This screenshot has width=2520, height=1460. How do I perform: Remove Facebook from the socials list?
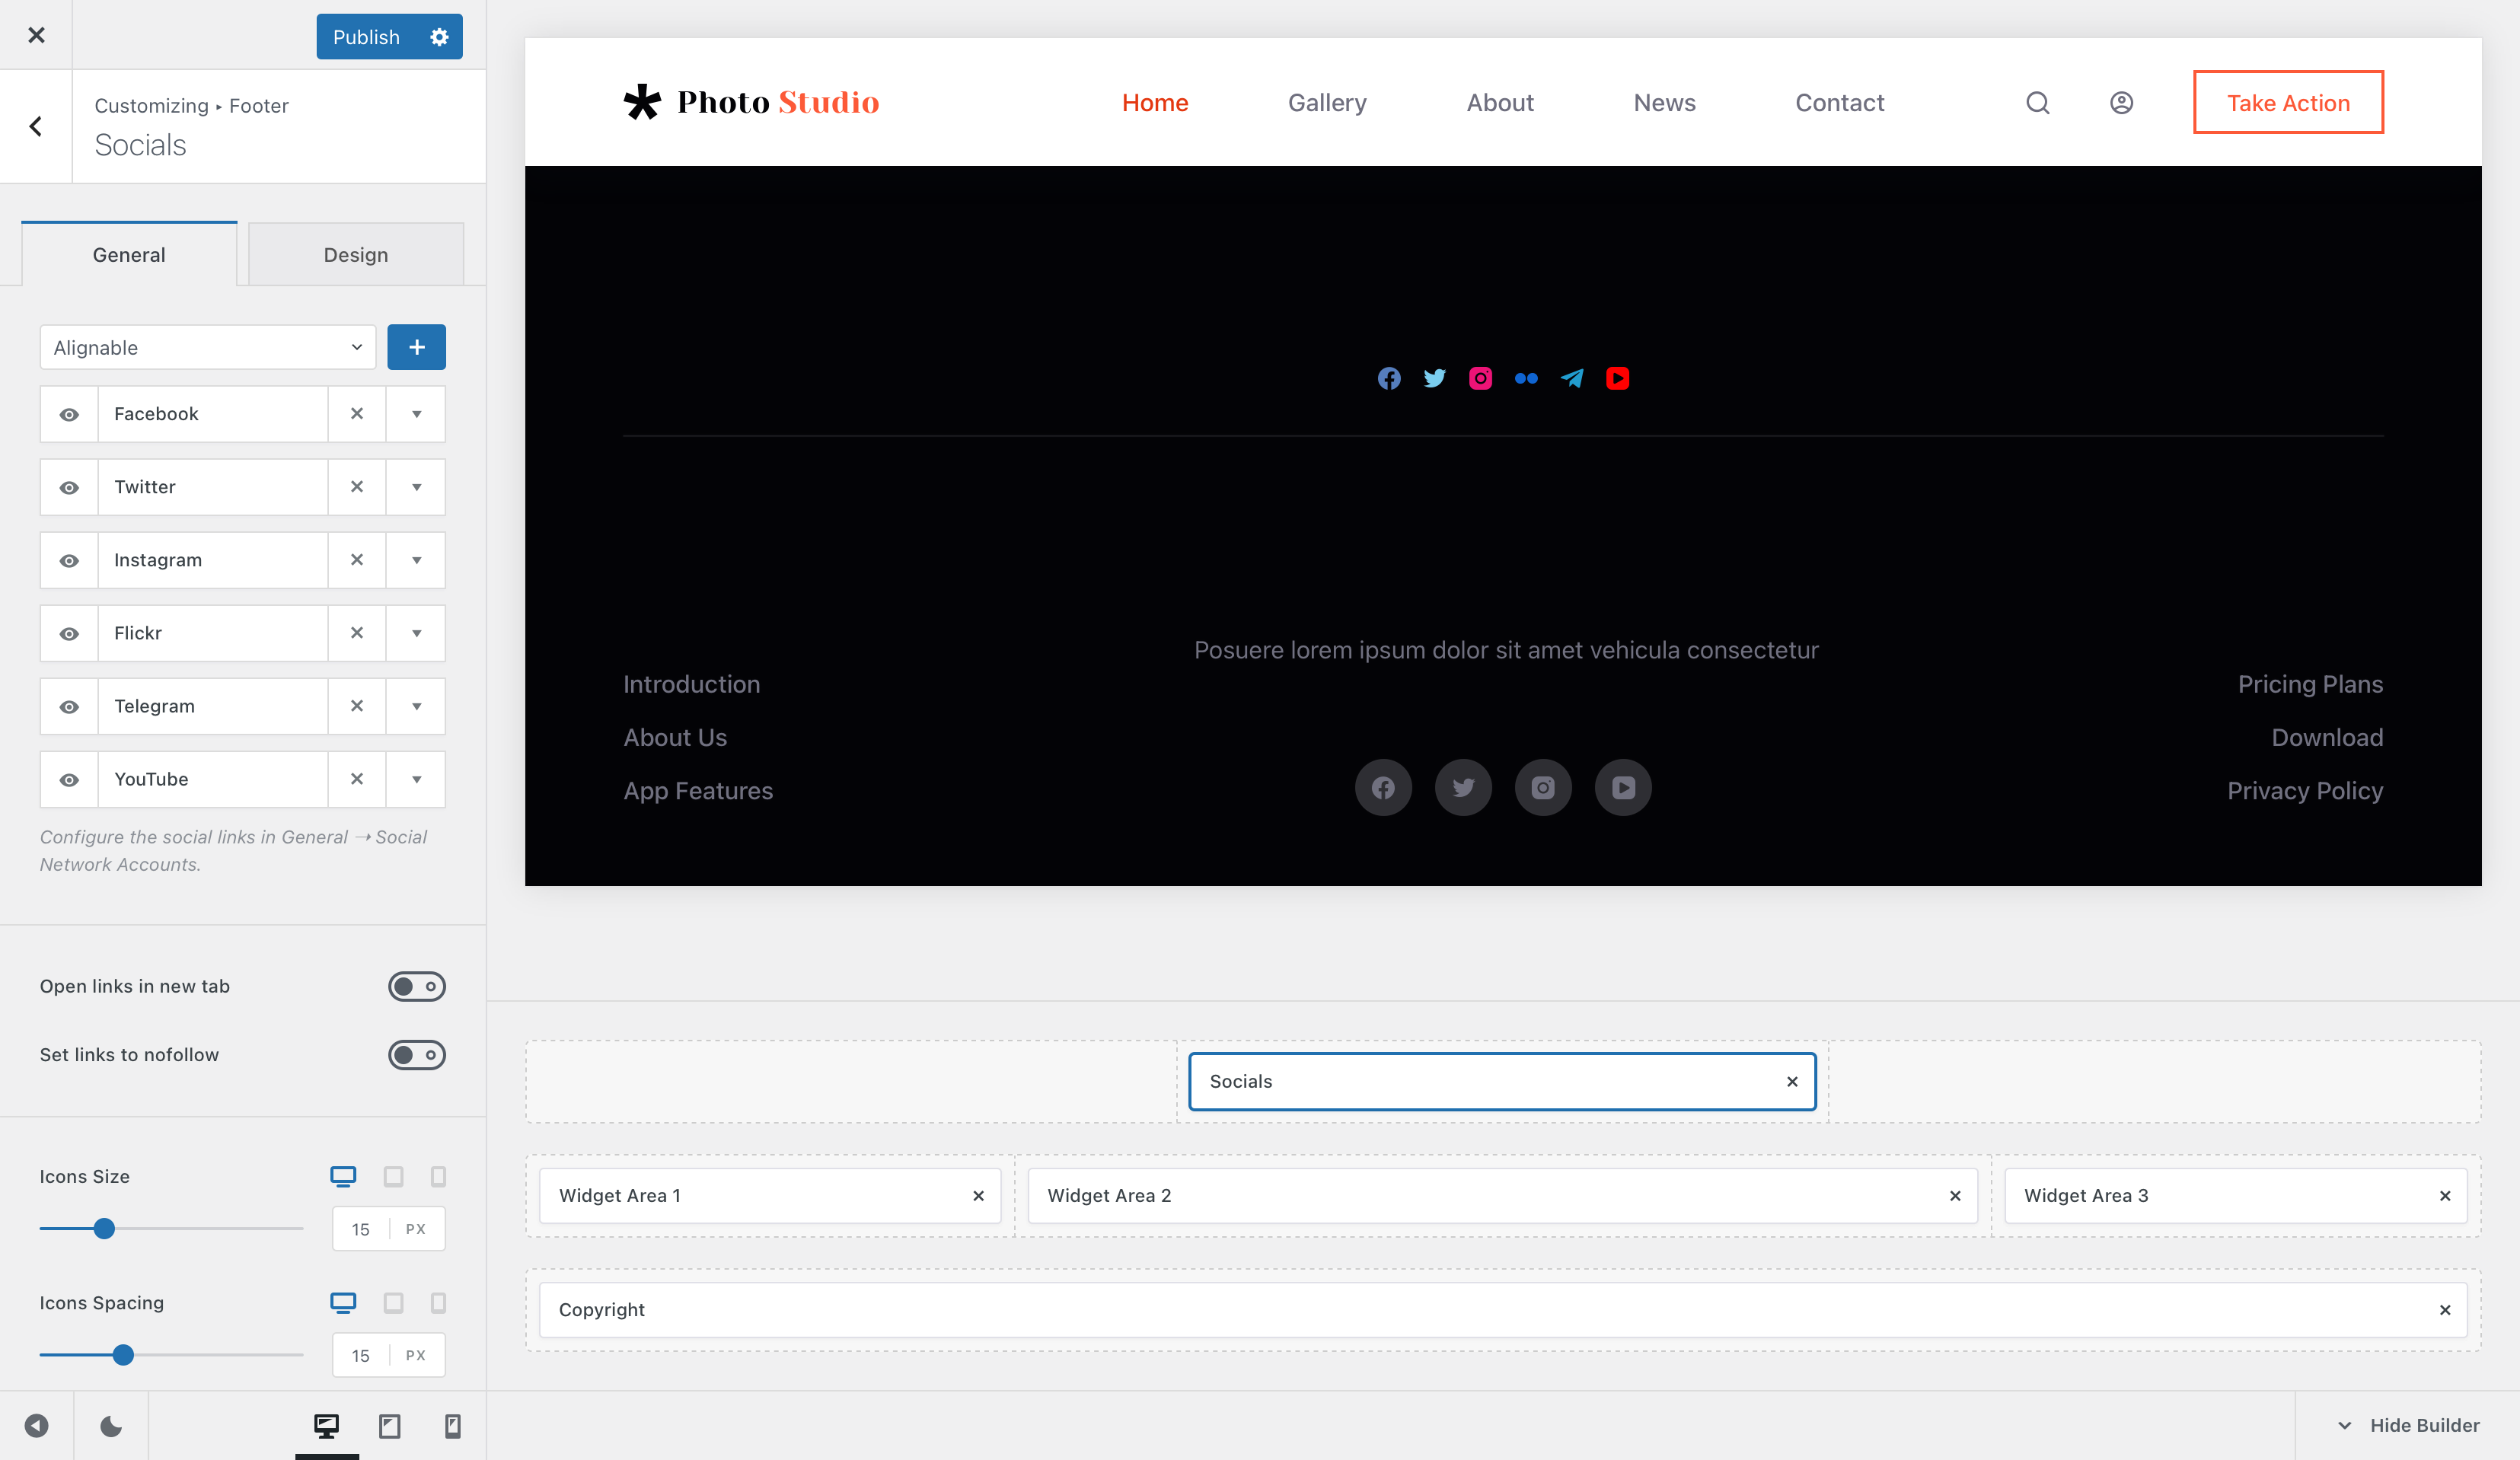click(x=357, y=413)
